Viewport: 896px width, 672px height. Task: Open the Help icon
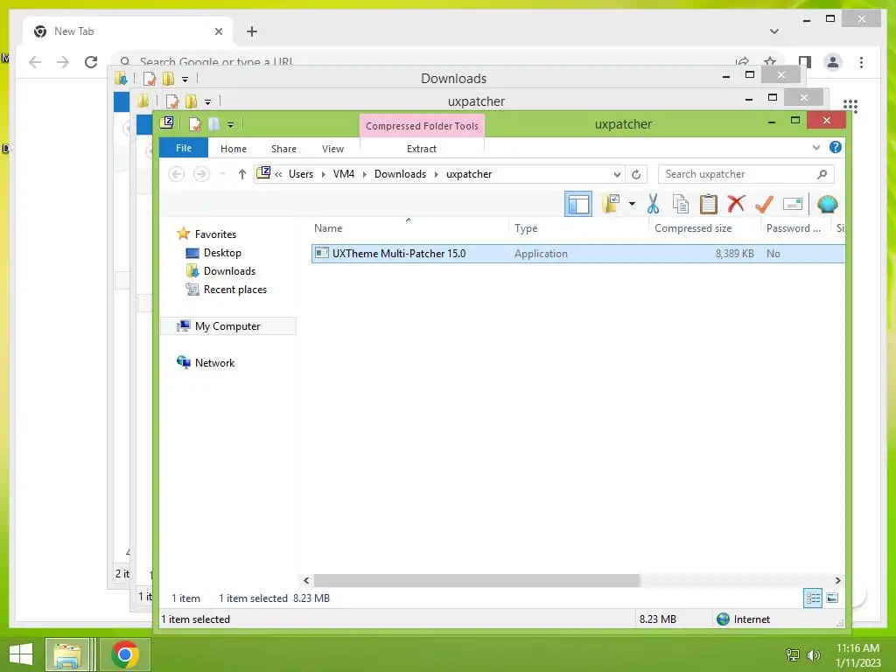tap(836, 147)
